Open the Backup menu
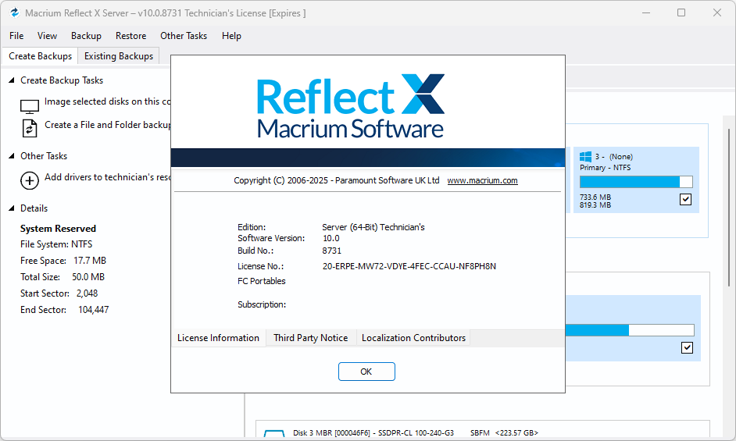Viewport: 736px width, 441px height. (x=87, y=36)
